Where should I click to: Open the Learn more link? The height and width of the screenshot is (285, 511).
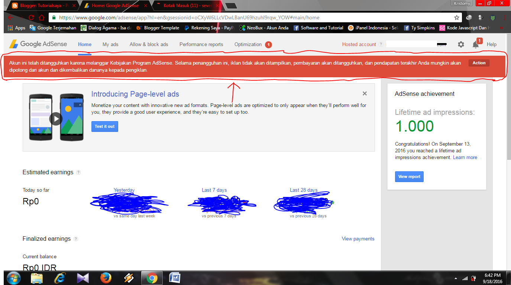click(x=465, y=158)
